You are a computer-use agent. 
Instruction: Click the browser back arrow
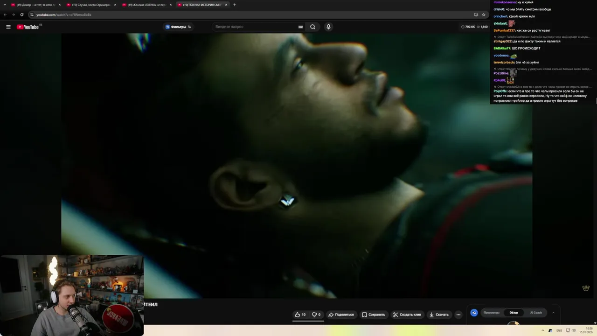click(x=5, y=14)
